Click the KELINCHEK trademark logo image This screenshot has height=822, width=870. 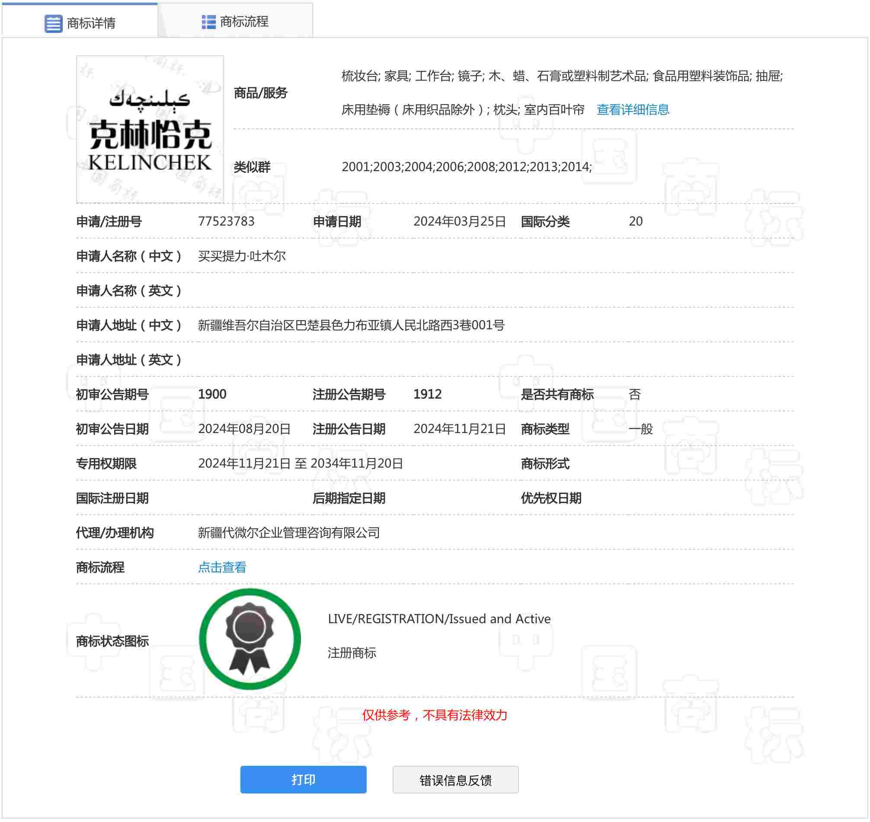pos(150,130)
